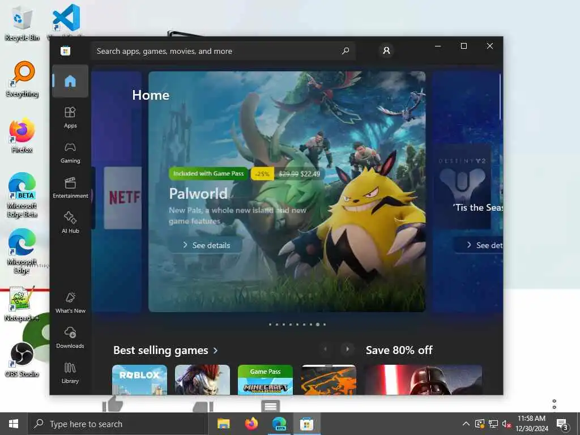This screenshot has height=435, width=580.
Task: Open Edge Beta from the taskbar
Action: (279, 424)
